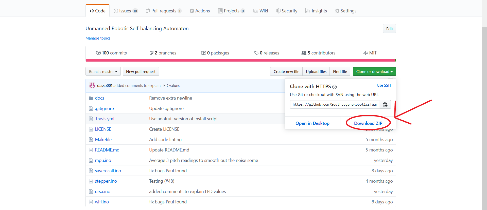
Task: Open the mpu.ino file
Action: tap(103, 160)
